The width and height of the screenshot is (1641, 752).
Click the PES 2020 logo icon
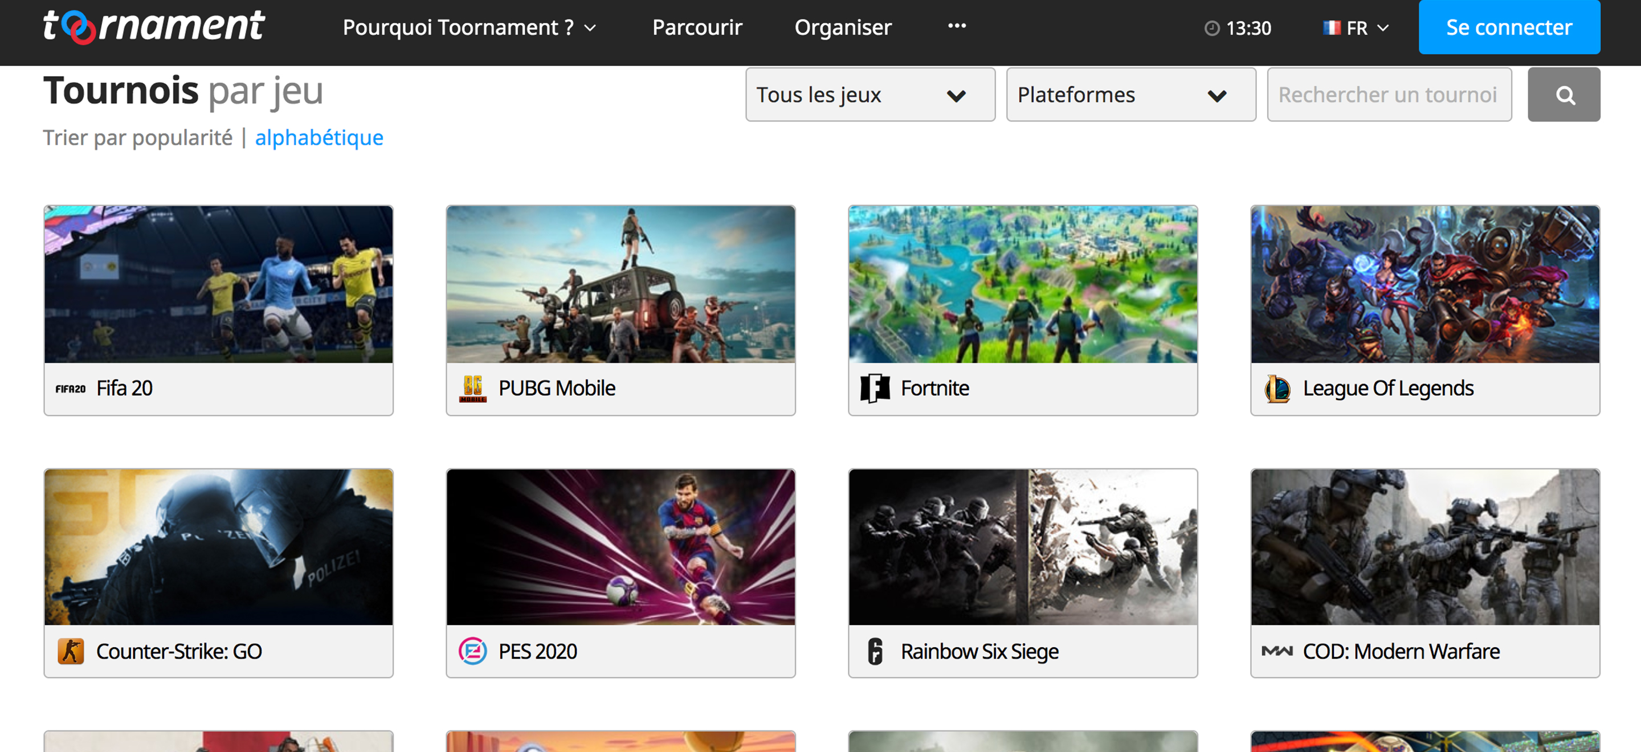click(473, 651)
